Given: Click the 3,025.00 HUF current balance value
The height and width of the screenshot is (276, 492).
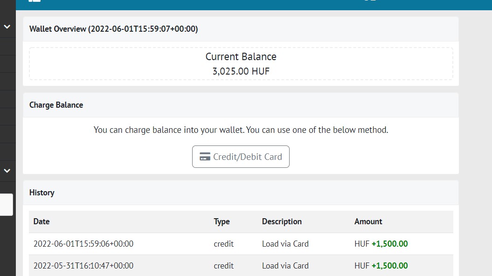Looking at the screenshot, I should point(241,71).
